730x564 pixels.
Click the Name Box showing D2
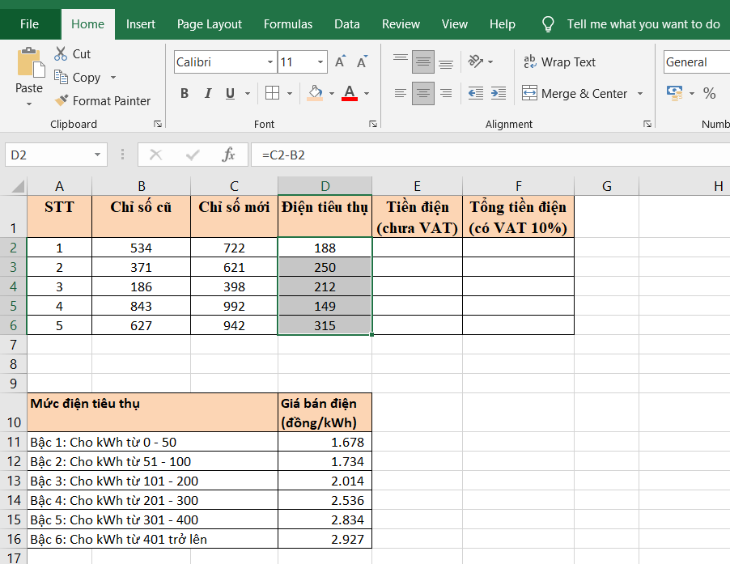(x=49, y=155)
